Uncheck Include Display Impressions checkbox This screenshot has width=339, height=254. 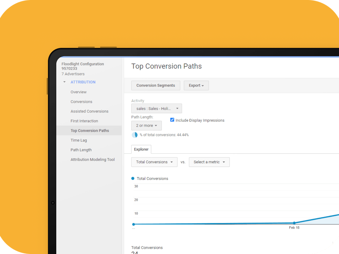tap(172, 120)
